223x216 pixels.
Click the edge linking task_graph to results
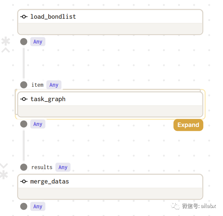coord(24,146)
